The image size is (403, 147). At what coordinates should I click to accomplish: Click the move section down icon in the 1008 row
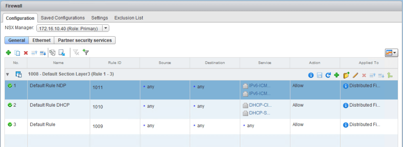click(381, 75)
